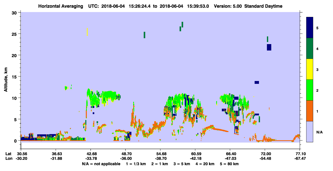Click the dark blue block near 13.5 km altitude

[x=257, y=82]
